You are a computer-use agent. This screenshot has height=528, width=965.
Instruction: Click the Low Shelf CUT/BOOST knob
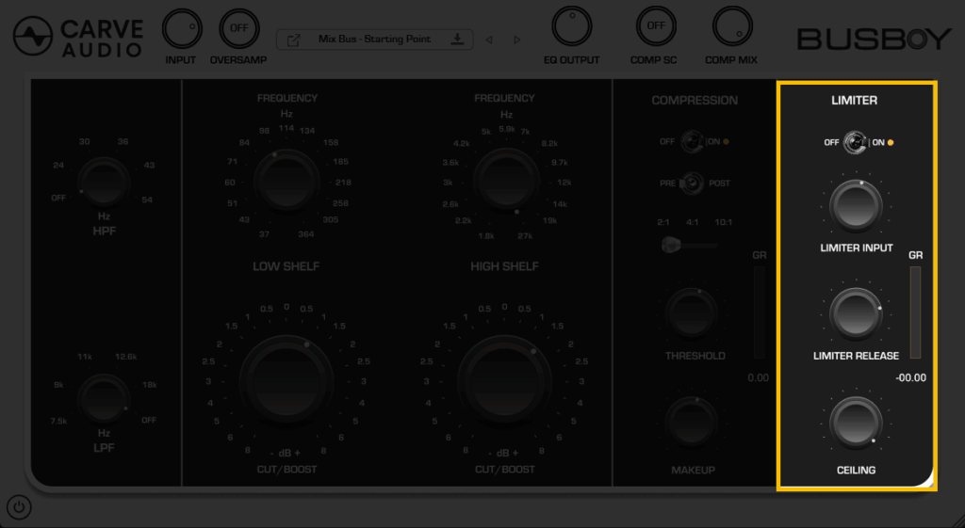(286, 378)
